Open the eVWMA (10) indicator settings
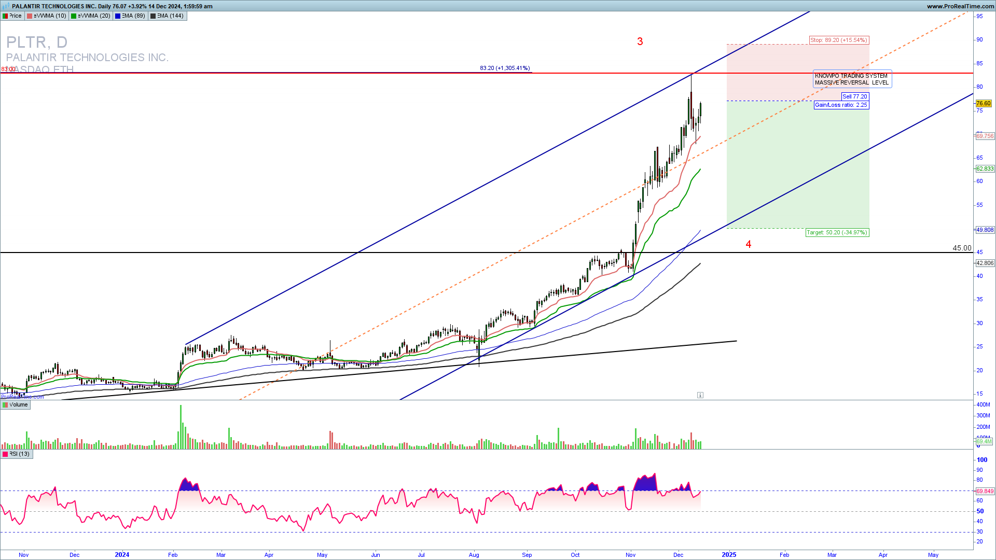Screen dimensions: 996x560 (x=47, y=16)
